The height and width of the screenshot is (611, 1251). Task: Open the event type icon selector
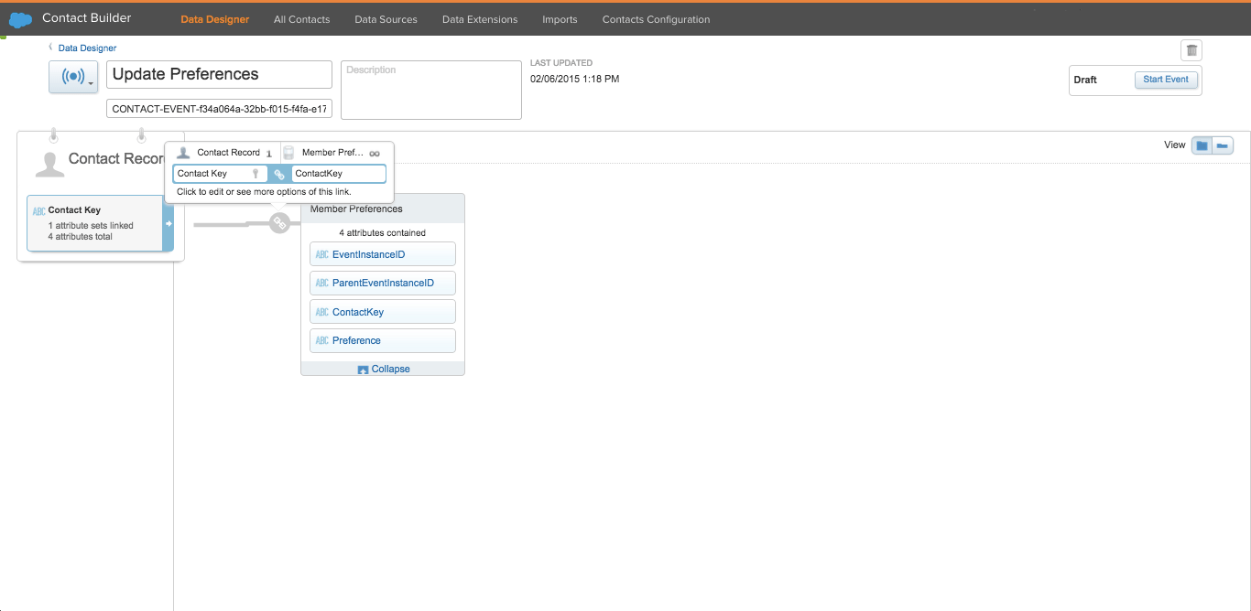click(x=73, y=76)
